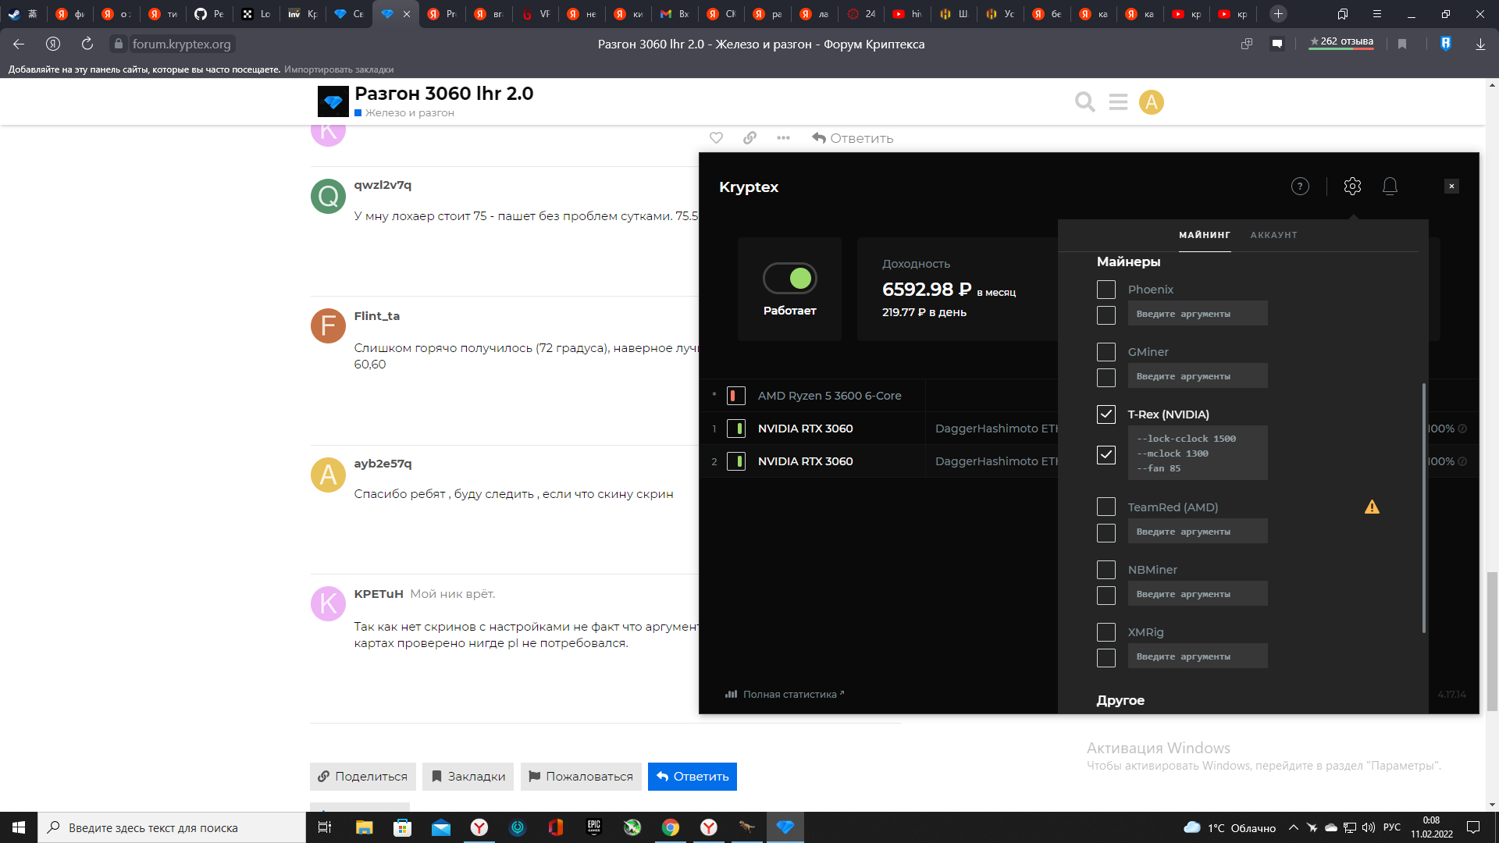This screenshot has width=1499, height=843.
Task: Open Kryptex help question mark icon
Action: coord(1300,186)
